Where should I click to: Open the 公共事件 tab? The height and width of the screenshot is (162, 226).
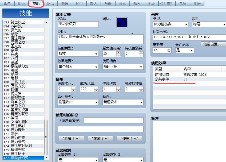167,4
